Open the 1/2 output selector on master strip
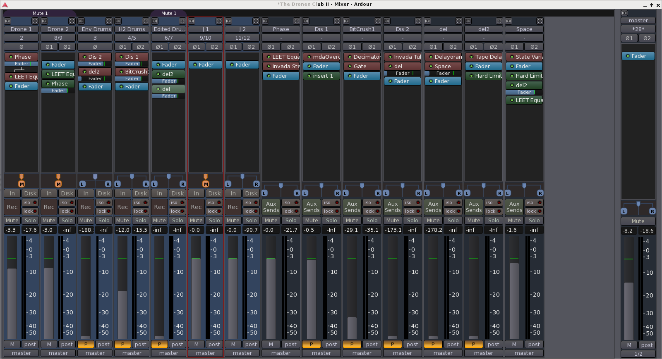 click(x=638, y=354)
